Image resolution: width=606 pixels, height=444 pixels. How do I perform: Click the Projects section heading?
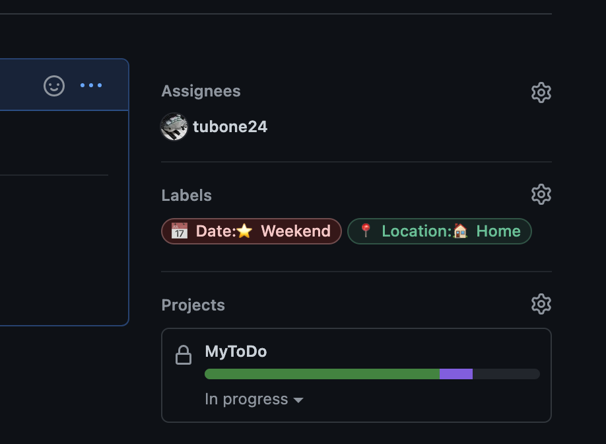[x=193, y=305]
